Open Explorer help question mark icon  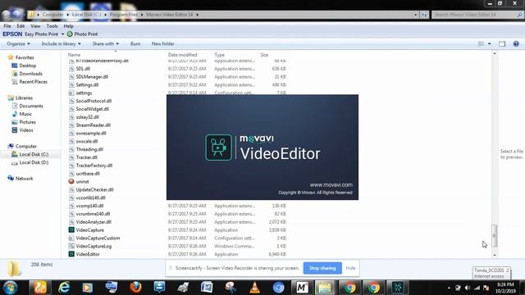coord(516,43)
